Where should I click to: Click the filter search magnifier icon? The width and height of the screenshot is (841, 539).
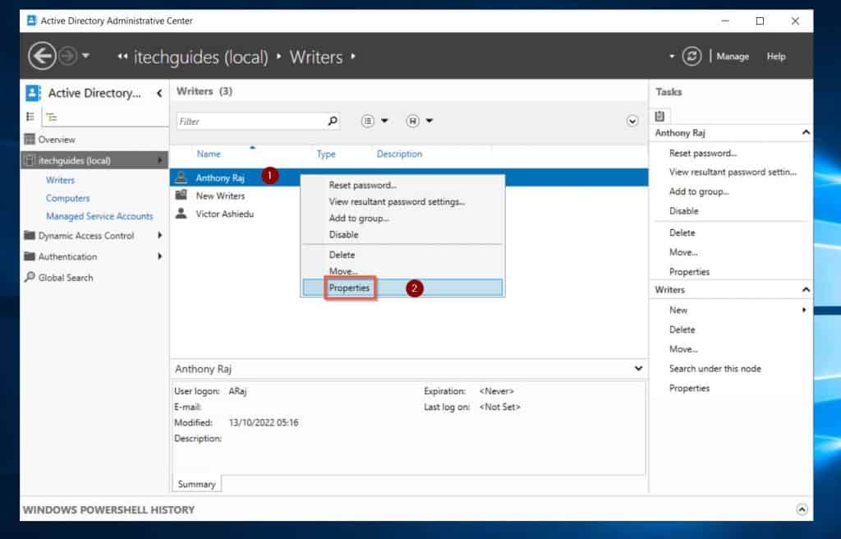point(333,122)
